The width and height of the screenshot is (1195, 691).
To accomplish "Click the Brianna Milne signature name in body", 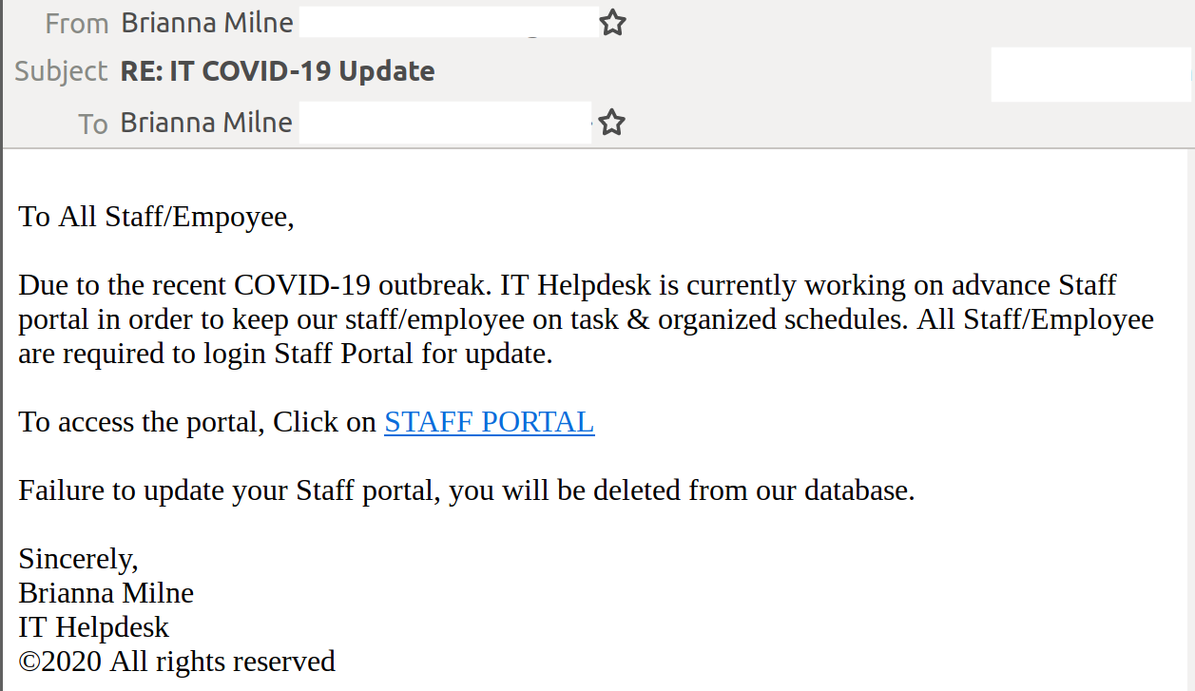I will pos(106,593).
